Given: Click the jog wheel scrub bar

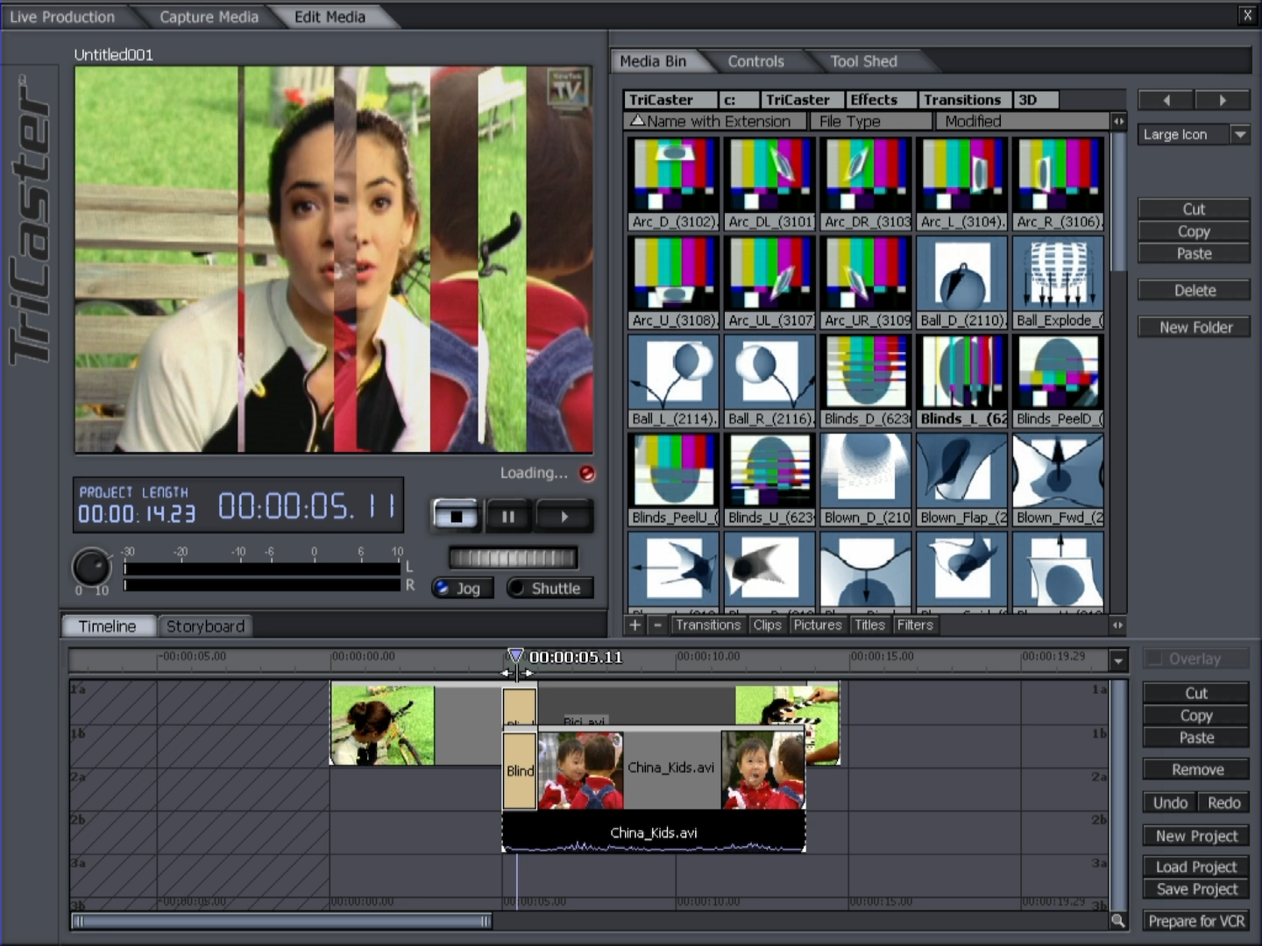Looking at the screenshot, I should (x=513, y=558).
